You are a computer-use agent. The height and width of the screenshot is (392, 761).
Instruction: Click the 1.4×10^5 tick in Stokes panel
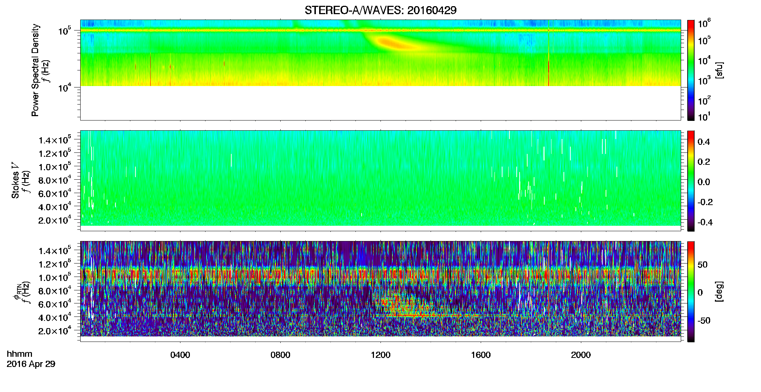55,140
